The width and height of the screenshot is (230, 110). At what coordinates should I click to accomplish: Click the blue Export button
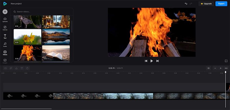(x=221, y=4)
